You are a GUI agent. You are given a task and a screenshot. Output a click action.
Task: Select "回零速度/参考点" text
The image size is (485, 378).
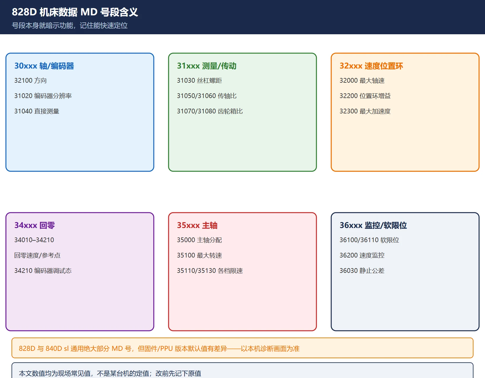point(37,255)
